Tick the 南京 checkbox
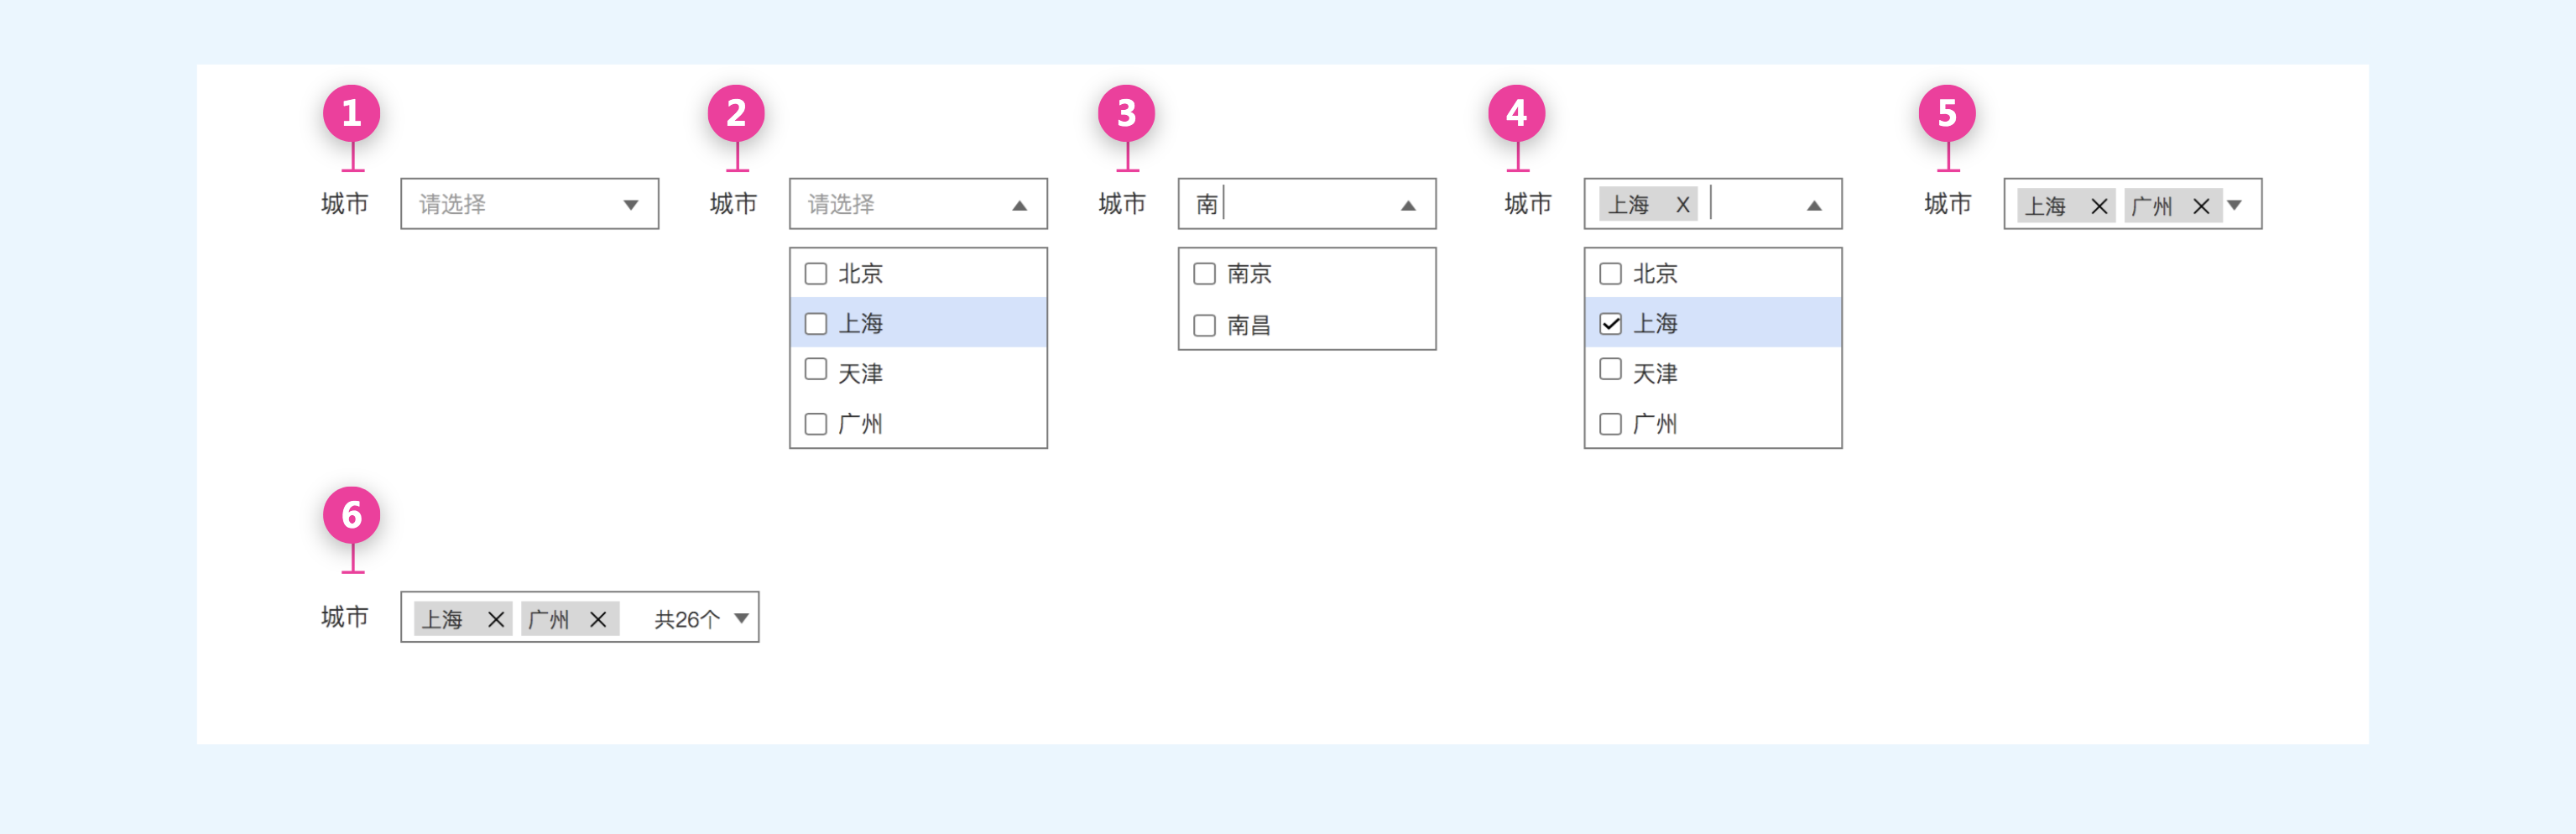Screen dimensions: 2576x834 tap(1204, 273)
